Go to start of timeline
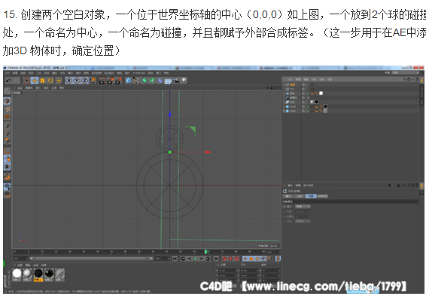426x299 pixels. [x=175, y=258]
